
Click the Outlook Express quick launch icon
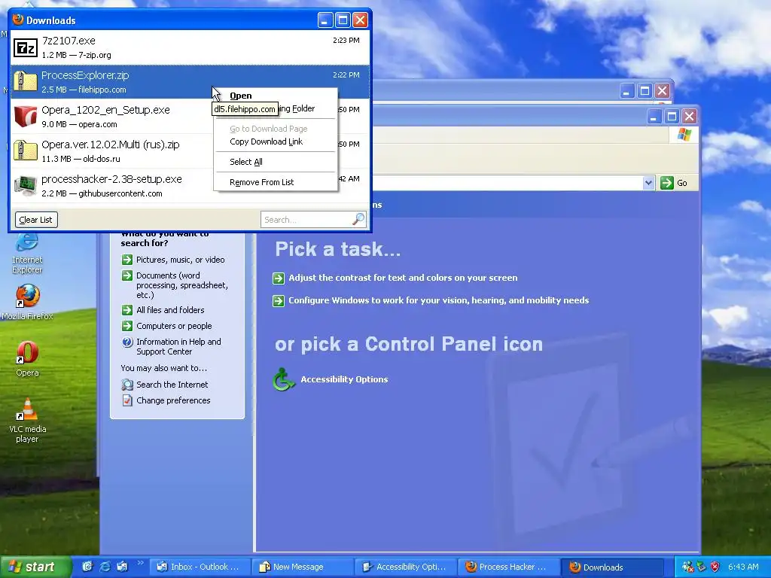(122, 567)
